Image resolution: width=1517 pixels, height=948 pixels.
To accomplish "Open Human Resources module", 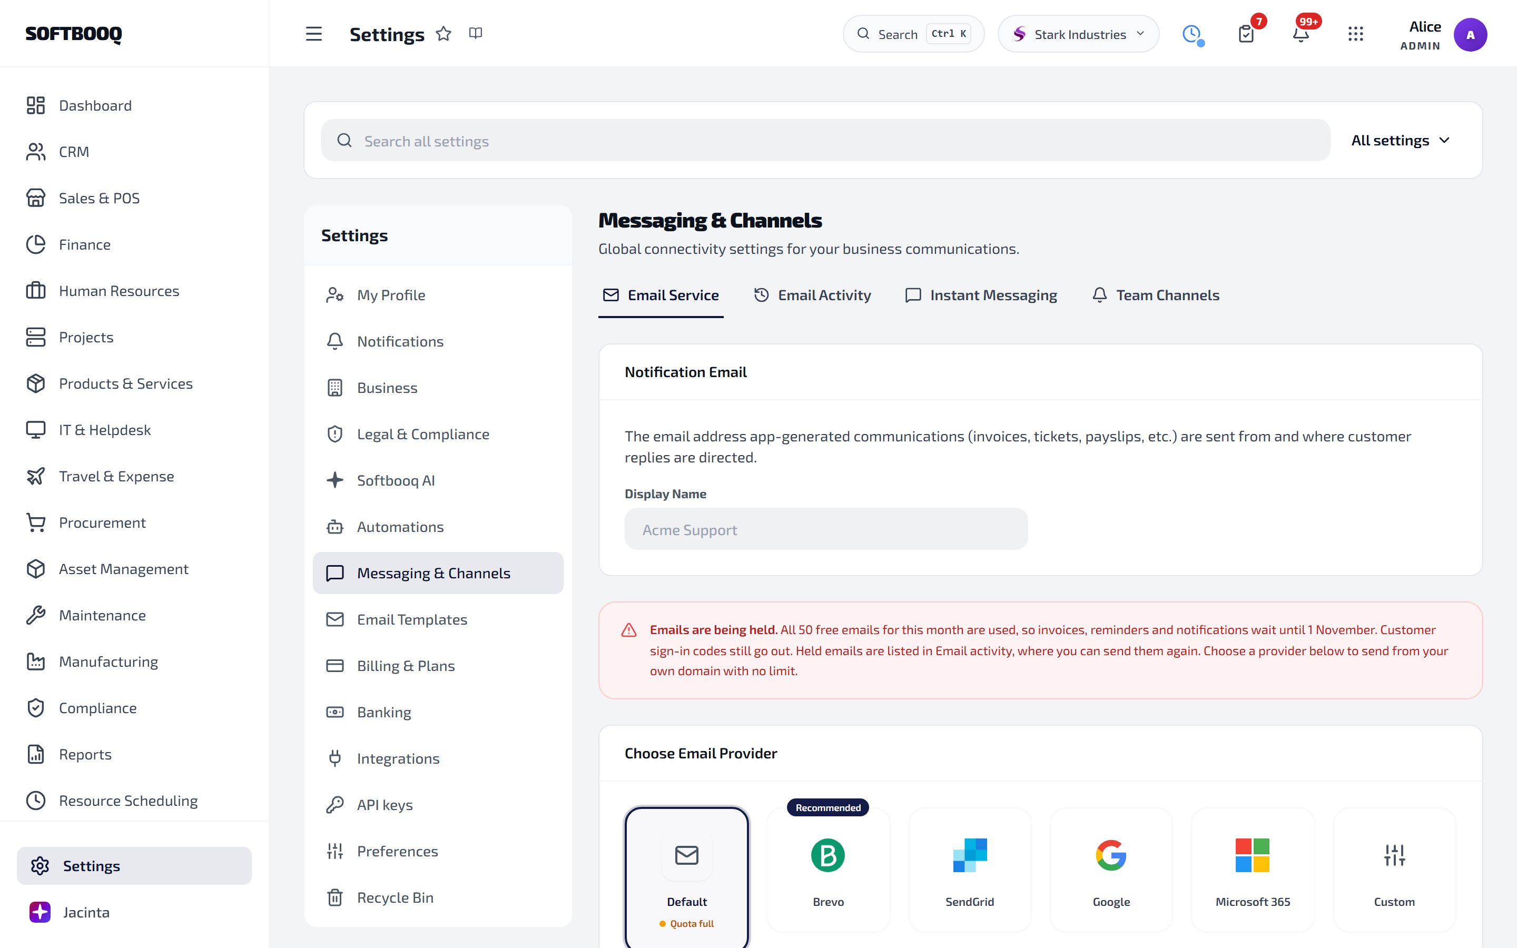I will (x=134, y=291).
